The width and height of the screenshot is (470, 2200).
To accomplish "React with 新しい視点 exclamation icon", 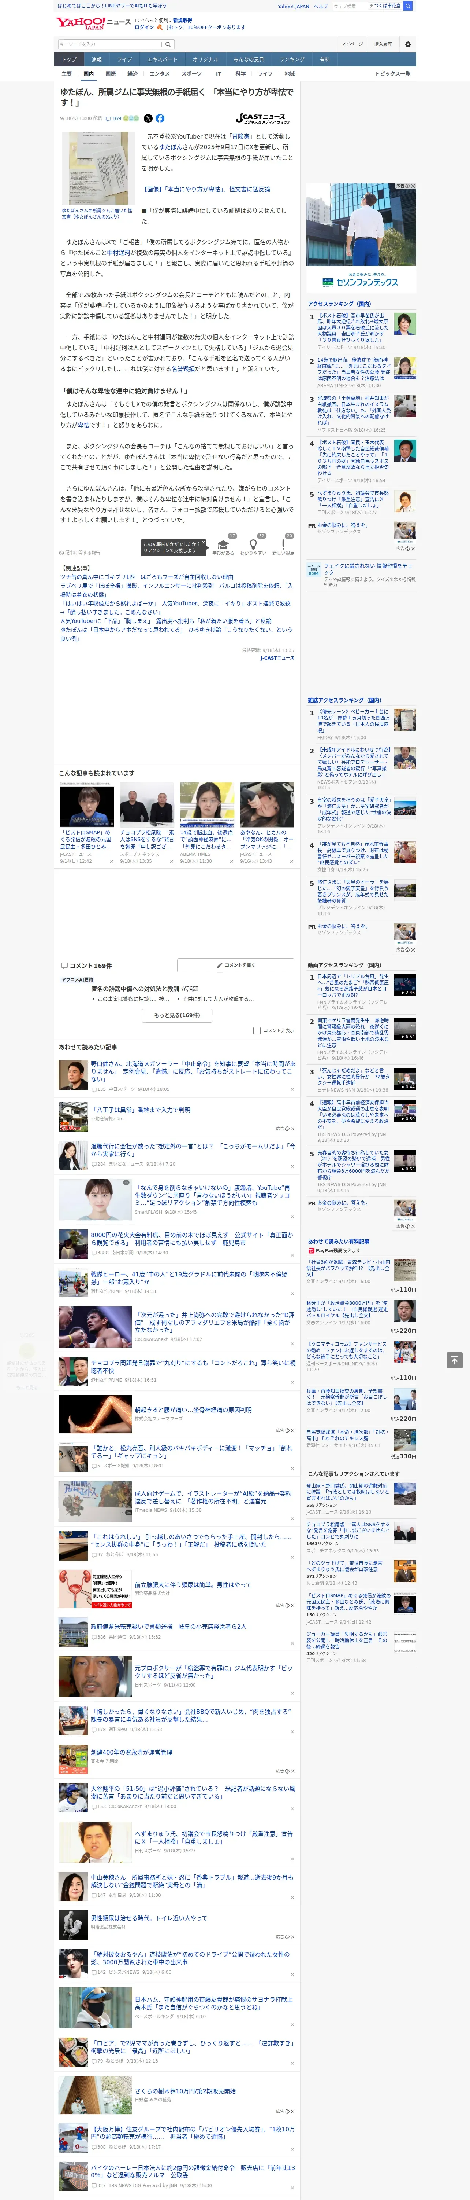I will (x=283, y=546).
